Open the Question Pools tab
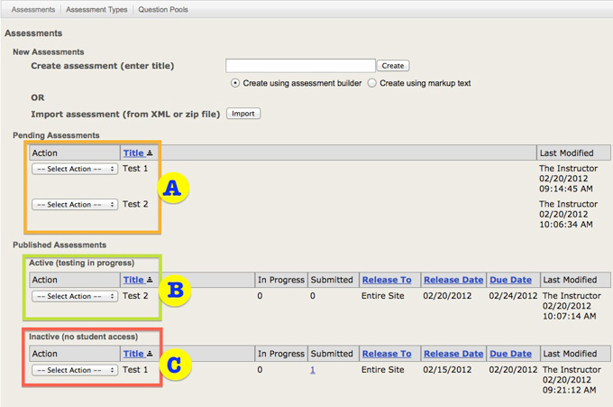613x407 pixels. tap(163, 9)
